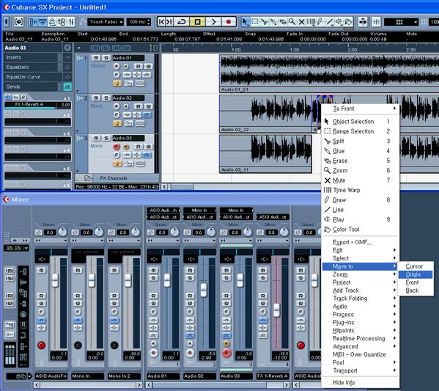Viewport: 439px width, 391px height.
Task: Open the Pool icon in toolbar
Action: (62, 22)
